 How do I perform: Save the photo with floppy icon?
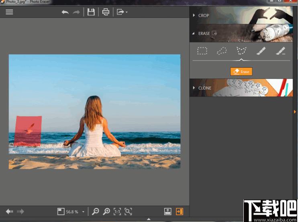(x=91, y=12)
